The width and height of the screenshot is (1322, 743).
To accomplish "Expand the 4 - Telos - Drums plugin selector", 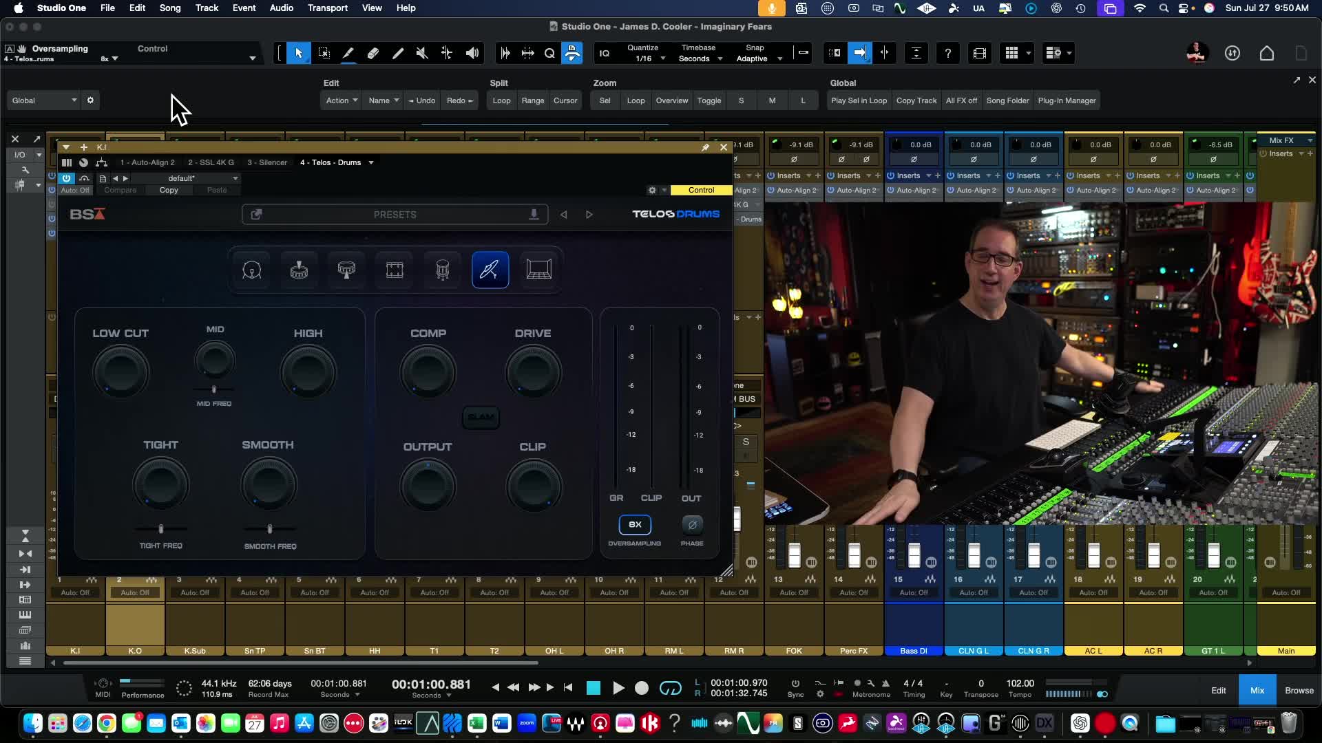I will (371, 163).
